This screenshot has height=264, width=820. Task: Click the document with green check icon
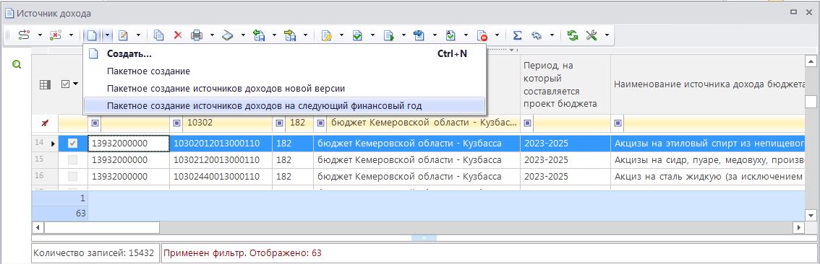[358, 35]
